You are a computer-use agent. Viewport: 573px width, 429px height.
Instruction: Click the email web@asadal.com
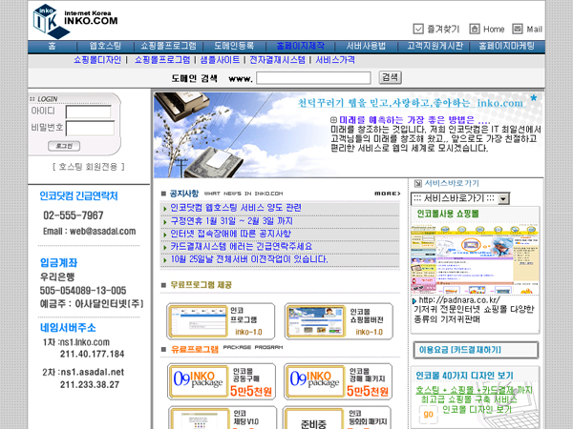click(x=103, y=232)
